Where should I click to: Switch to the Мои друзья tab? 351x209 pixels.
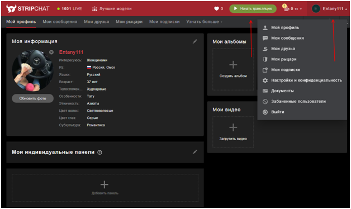[97, 22]
